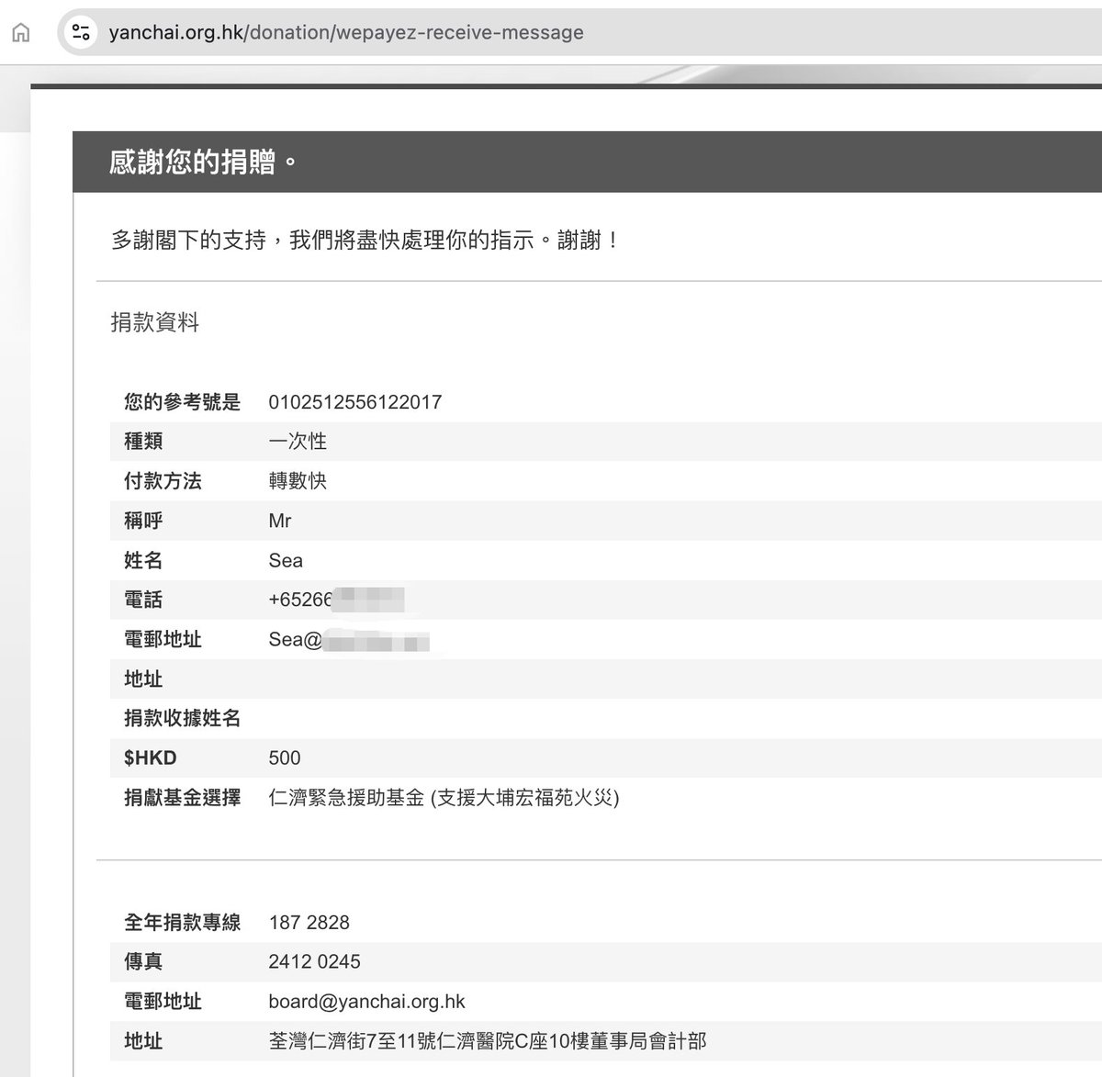Click the label 電話
This screenshot has height=1077, width=1102.
click(x=143, y=600)
